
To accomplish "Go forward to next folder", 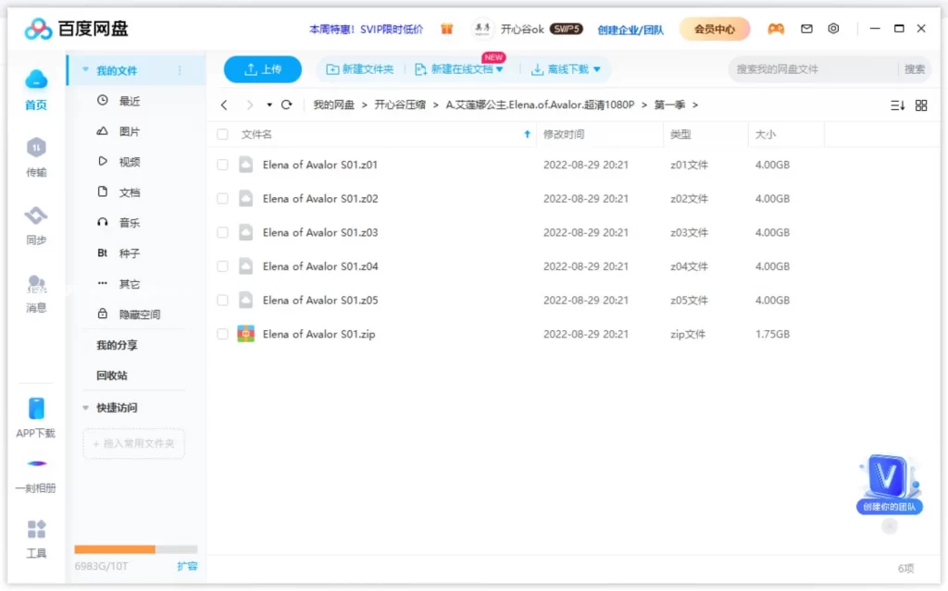I will [249, 105].
